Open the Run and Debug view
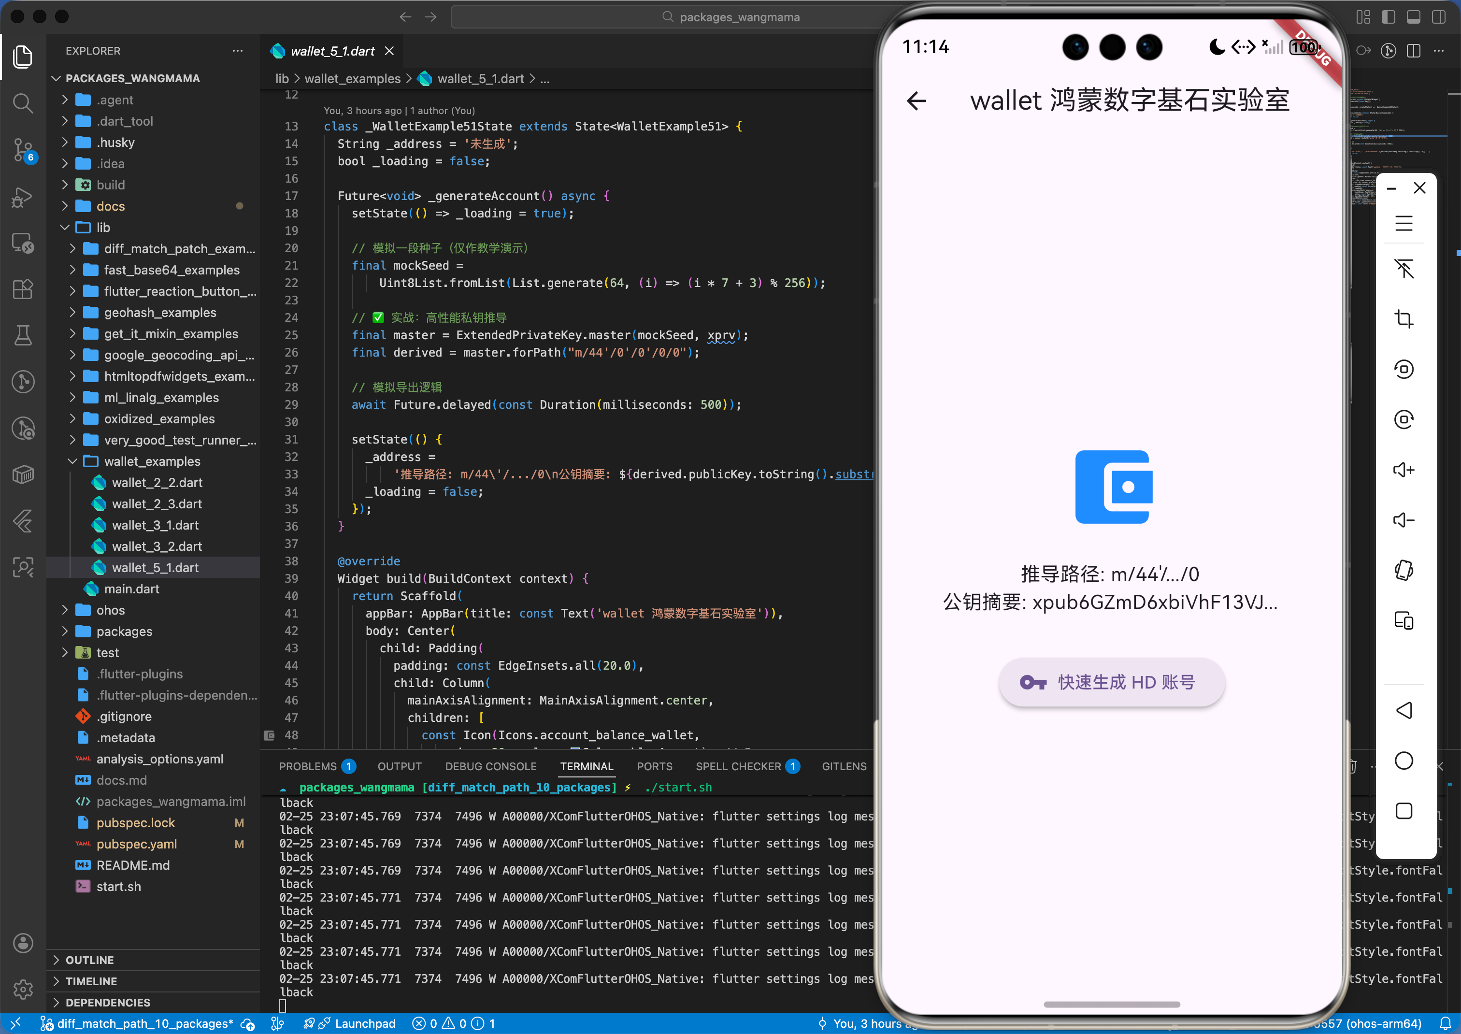This screenshot has width=1461, height=1034. [x=23, y=197]
